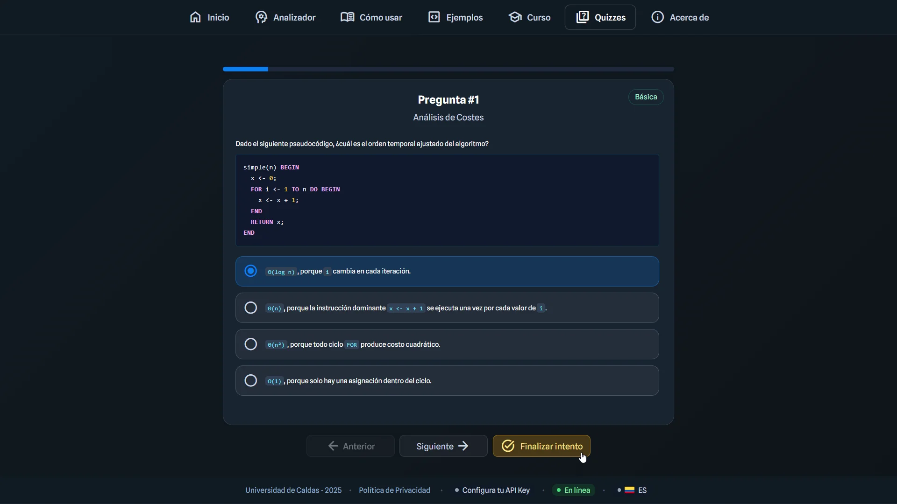The width and height of the screenshot is (897, 504).
Task: Open the Política de Privacidad link
Action: click(x=394, y=490)
